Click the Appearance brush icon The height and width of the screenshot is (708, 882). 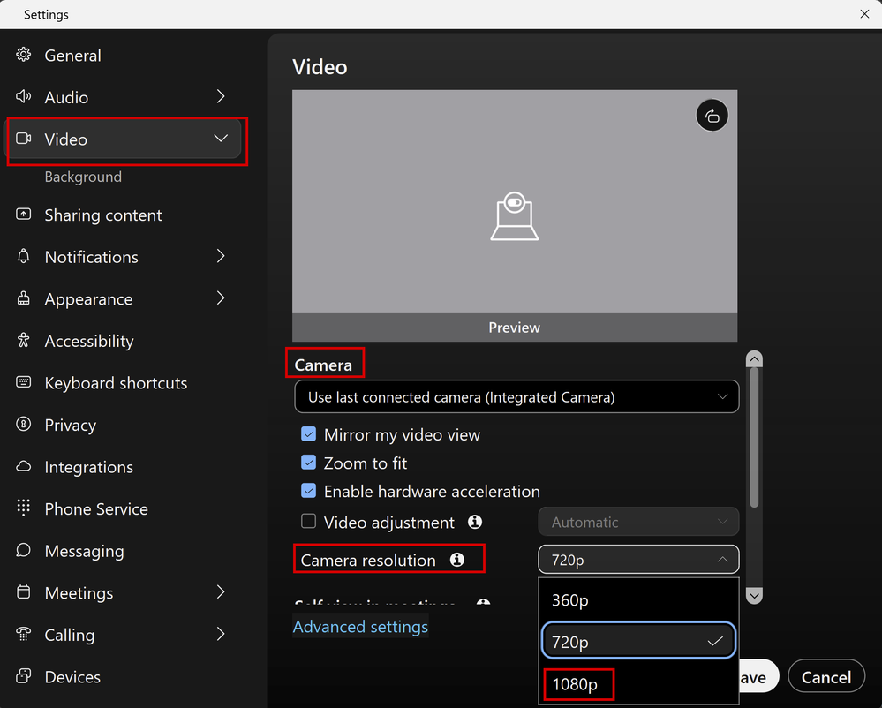pos(24,298)
